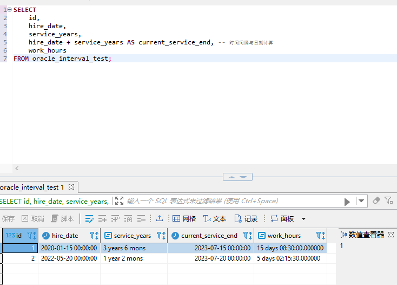Expand the filter panel icon beside the SQL text
This screenshot has width=397, height=285.
(119, 201)
